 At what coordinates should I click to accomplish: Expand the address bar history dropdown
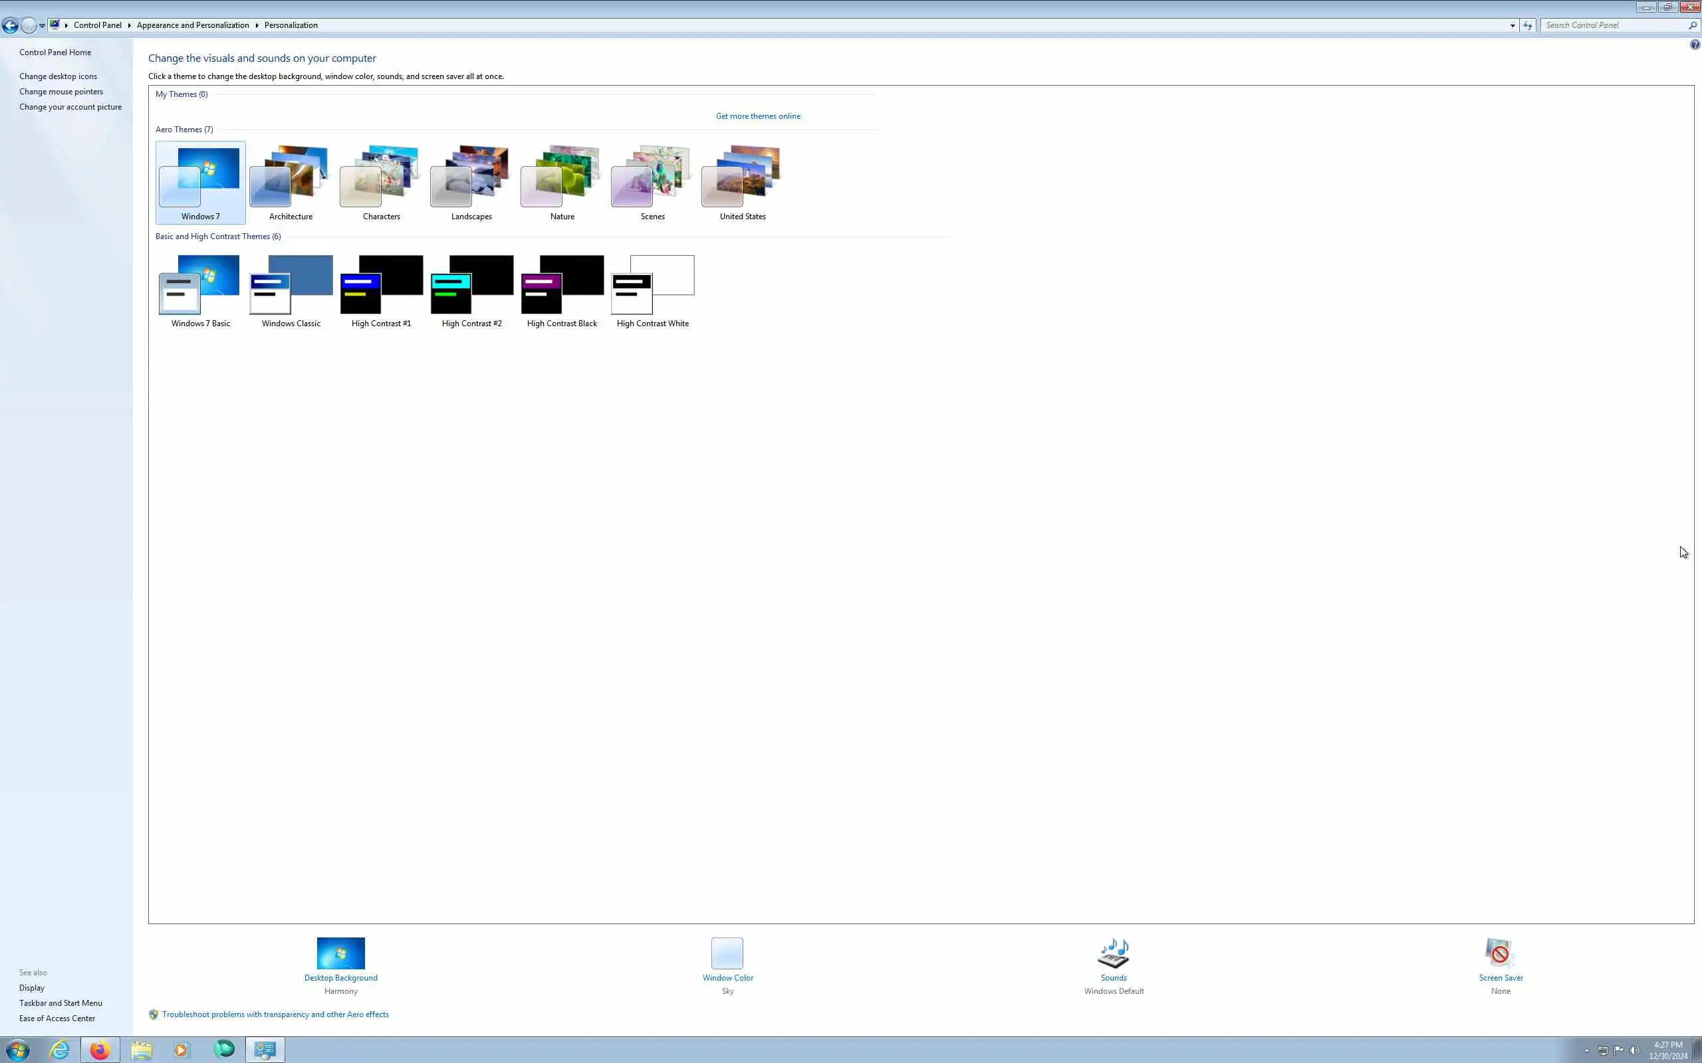[1512, 25]
